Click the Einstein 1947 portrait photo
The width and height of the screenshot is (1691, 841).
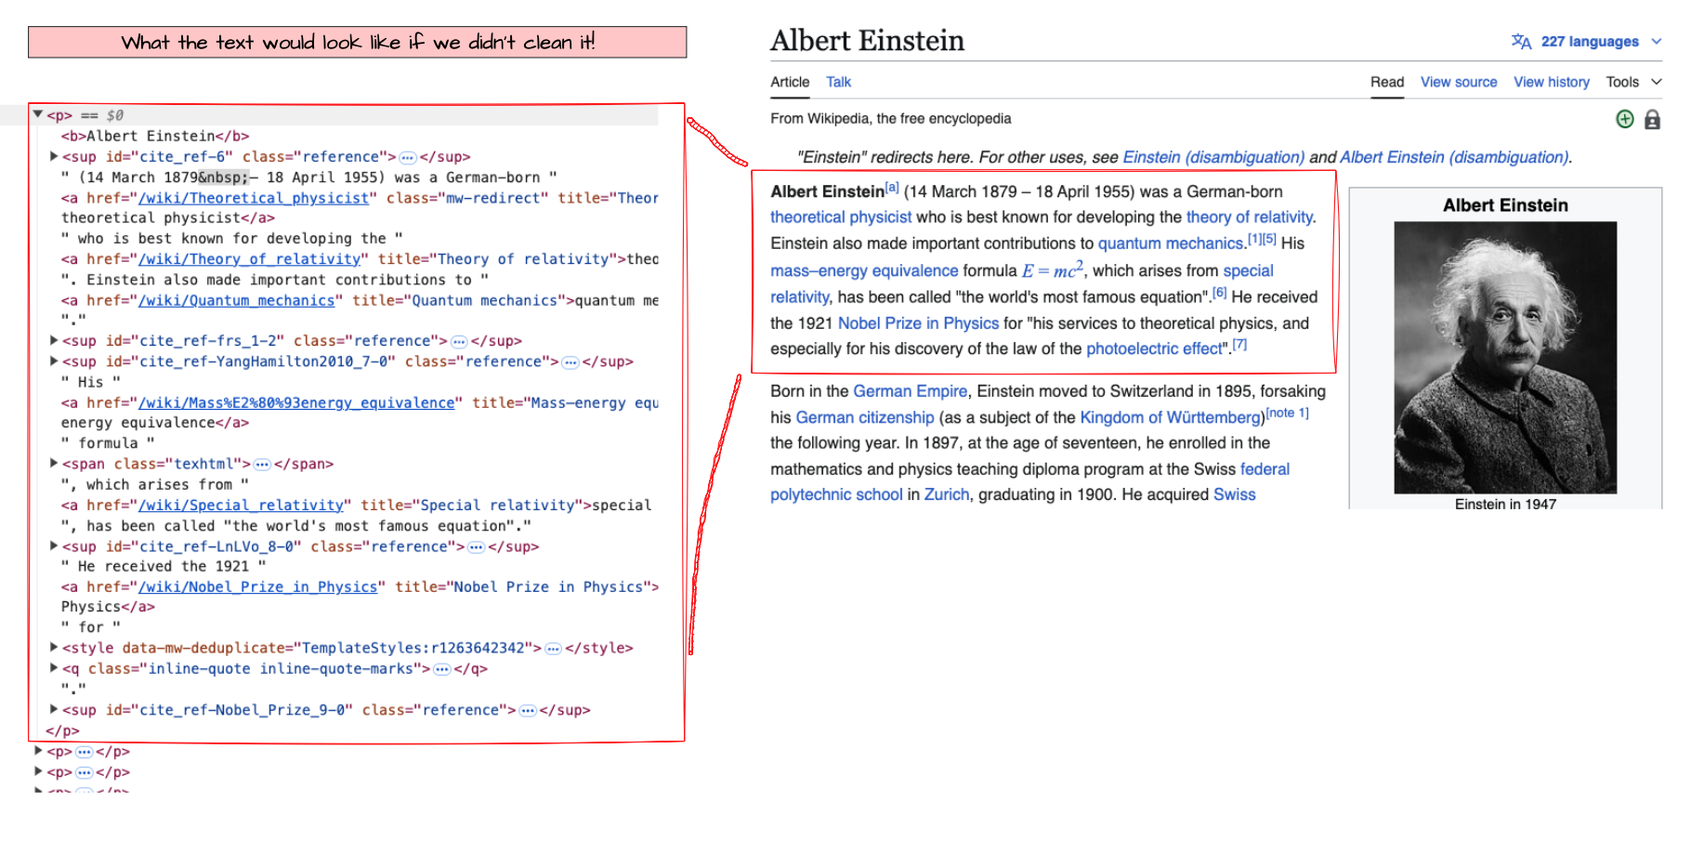[1504, 357]
